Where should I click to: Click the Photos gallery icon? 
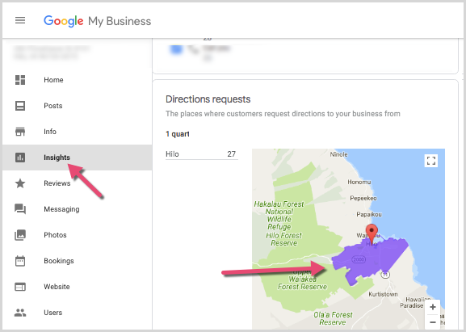coord(20,235)
